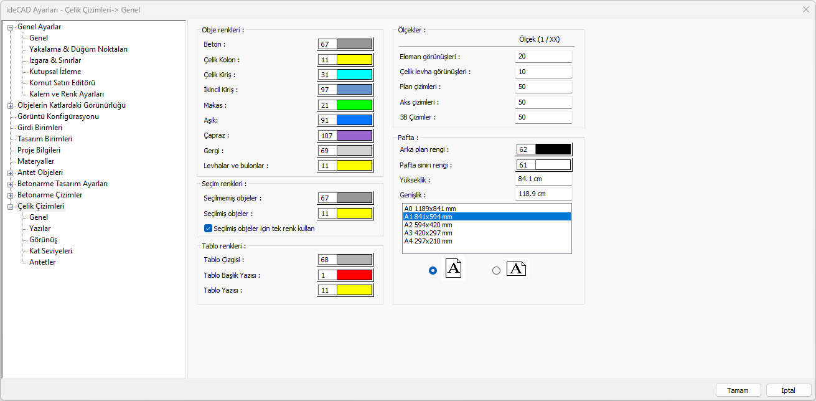Expand the Betonarme Çizimler tree node

pos(10,195)
